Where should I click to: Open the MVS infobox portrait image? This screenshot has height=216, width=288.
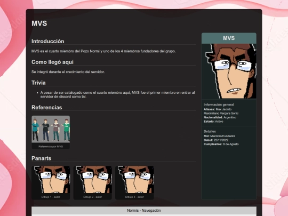click(x=229, y=71)
